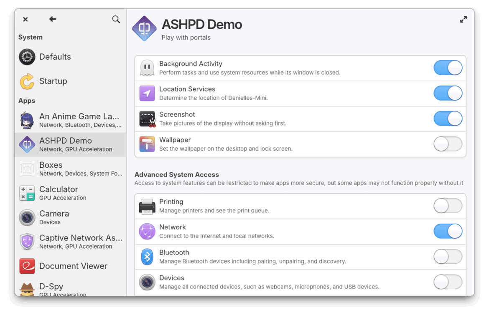Screen dimensions: 489x318
Task: Click the purple Network globe icon
Action: tap(147, 231)
